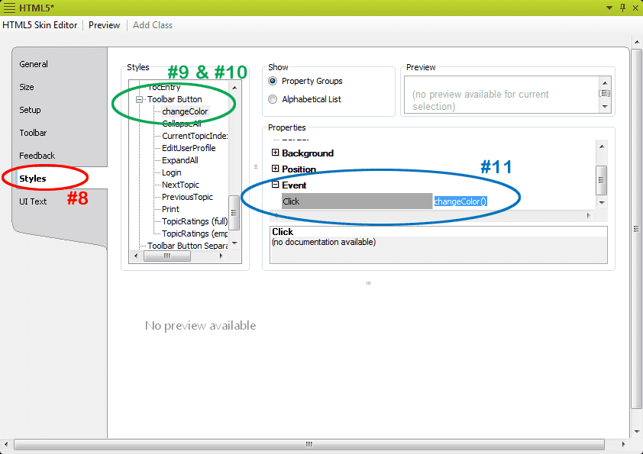Switch to the General tab
This screenshot has width=643, height=454.
[34, 64]
